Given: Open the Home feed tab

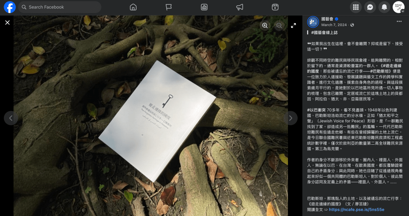Looking at the screenshot, I should point(133,7).
